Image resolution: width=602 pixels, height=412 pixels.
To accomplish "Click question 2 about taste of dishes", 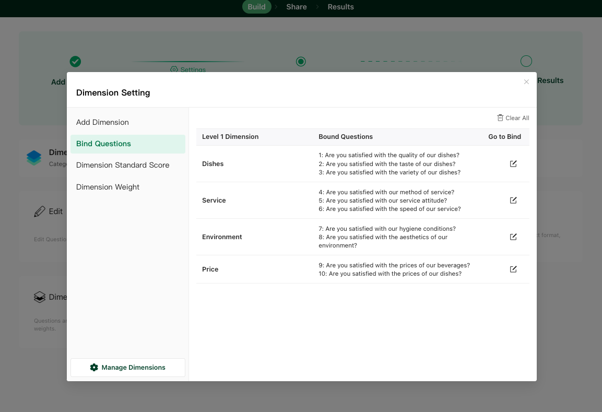I will click(387, 164).
